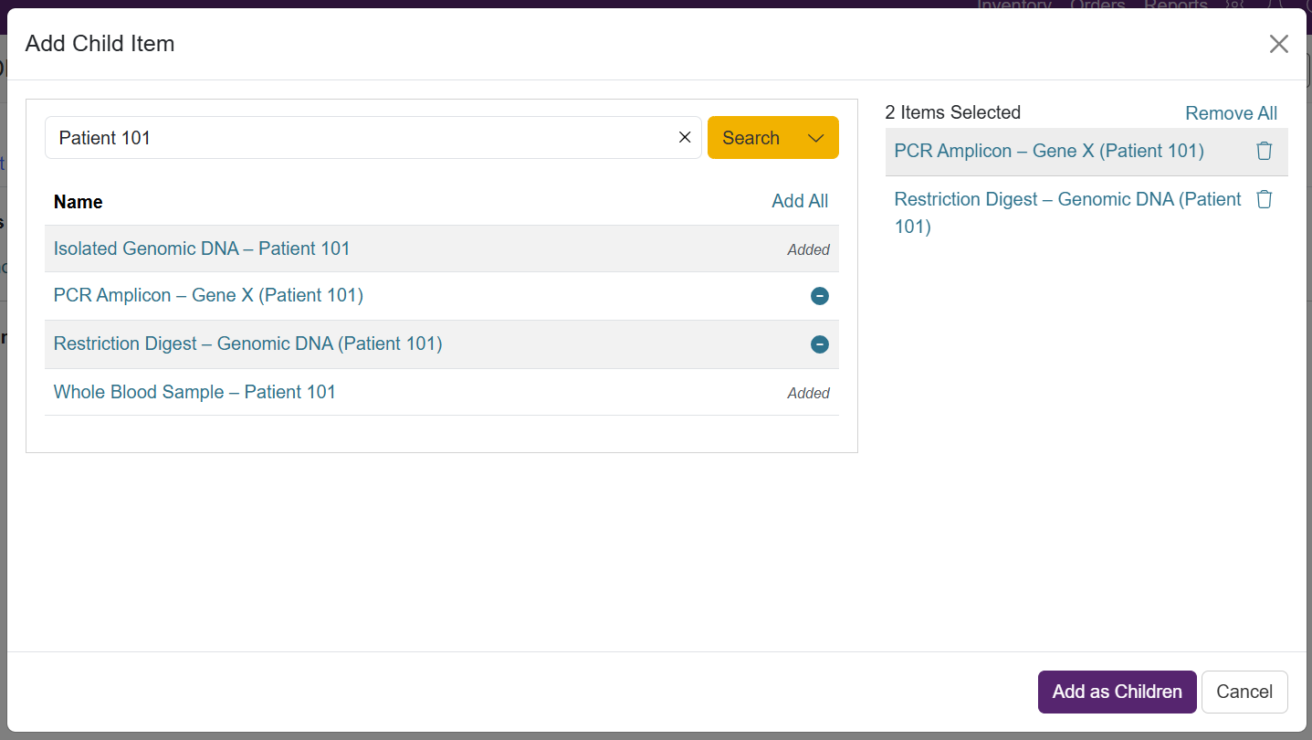Screen dimensions: 1312x740
Task: Click the yellow Search button
Action: (750, 138)
